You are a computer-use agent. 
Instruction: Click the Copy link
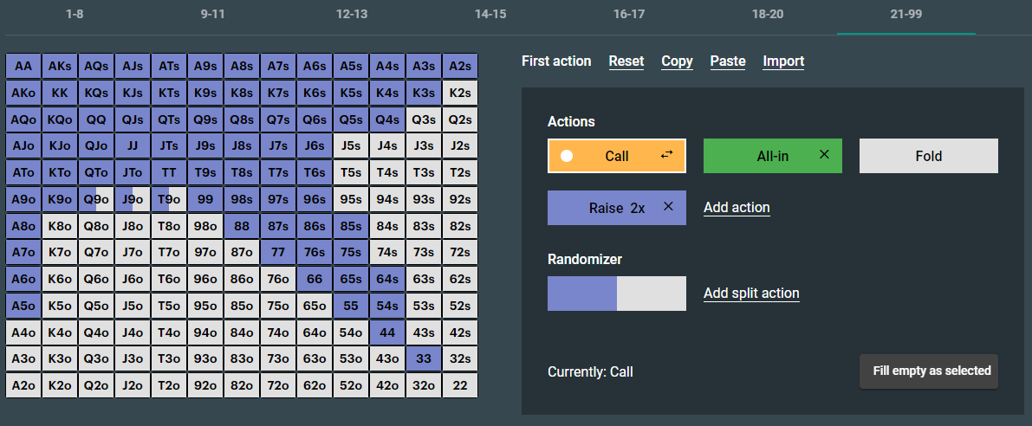coord(677,61)
